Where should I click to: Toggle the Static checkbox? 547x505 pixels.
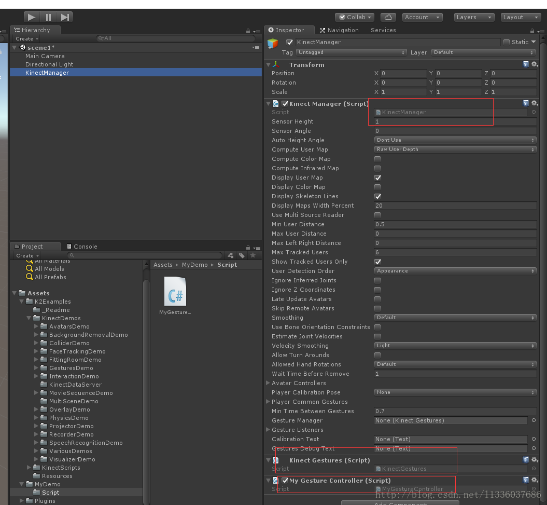point(507,42)
